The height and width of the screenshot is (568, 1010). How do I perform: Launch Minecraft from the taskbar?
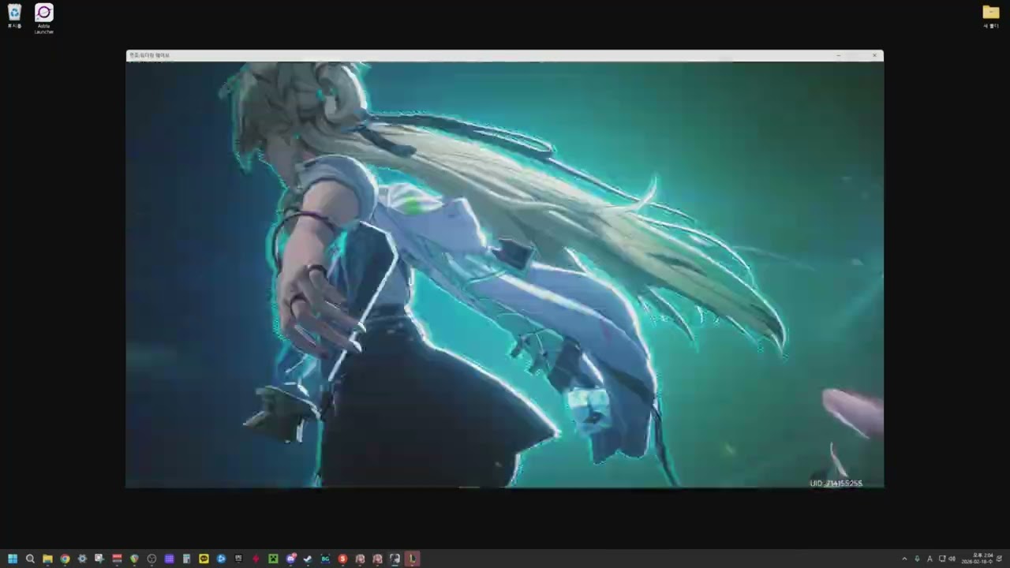tap(273, 559)
